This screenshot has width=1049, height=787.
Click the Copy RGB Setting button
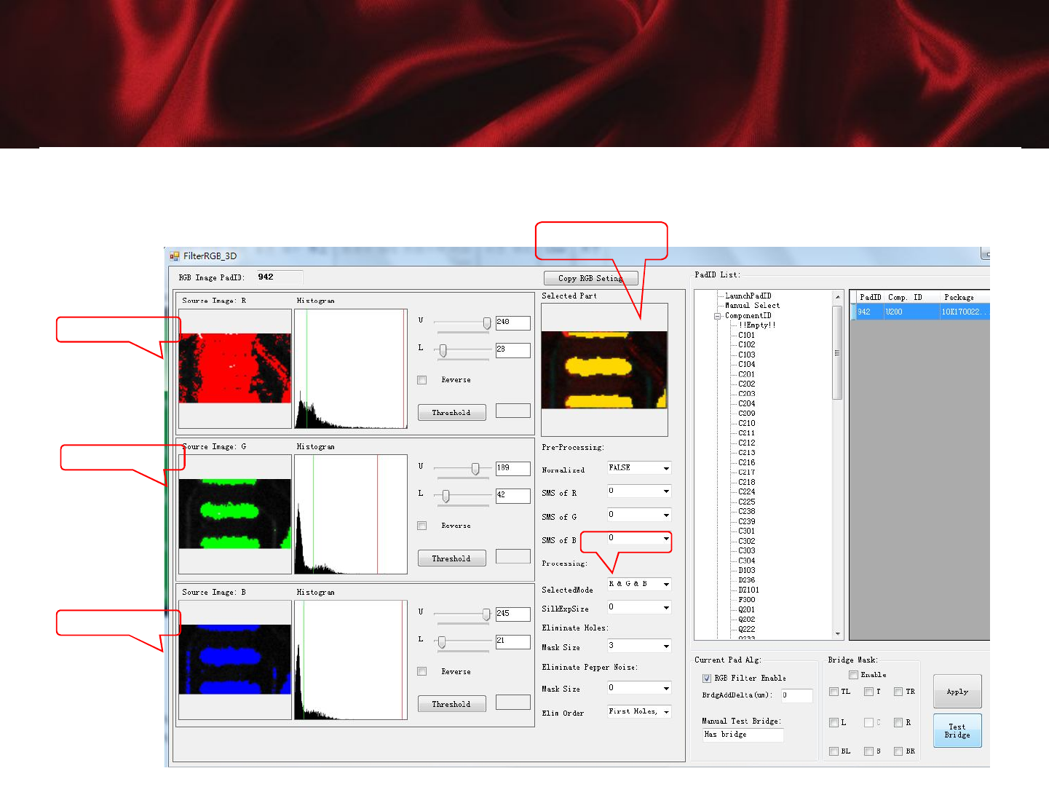pos(591,278)
